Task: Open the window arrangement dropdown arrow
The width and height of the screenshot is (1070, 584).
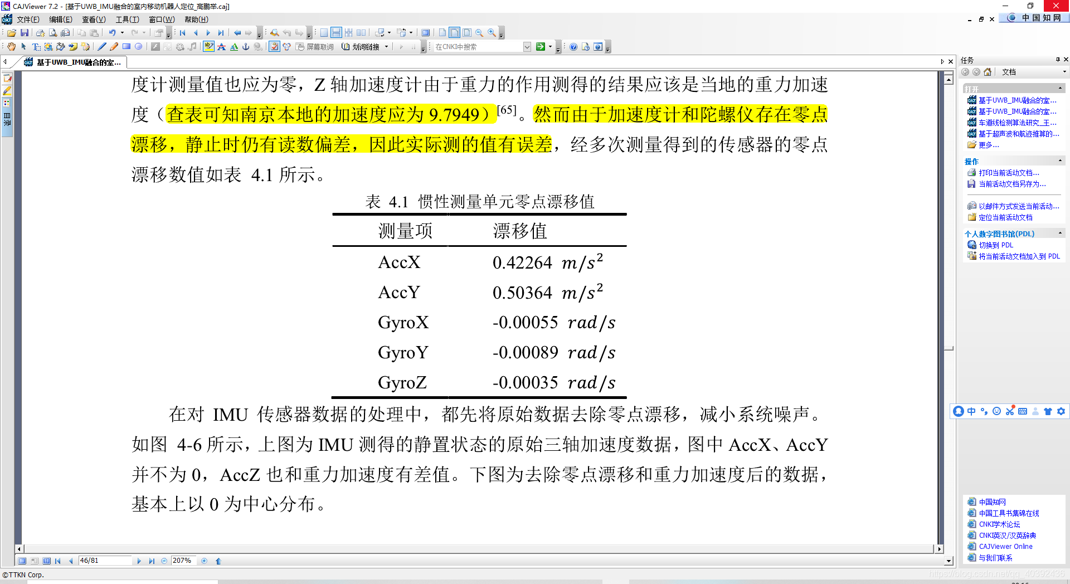Action: 389,33
